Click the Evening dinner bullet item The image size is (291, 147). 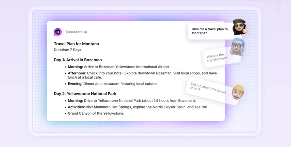pyautogui.click(x=113, y=84)
